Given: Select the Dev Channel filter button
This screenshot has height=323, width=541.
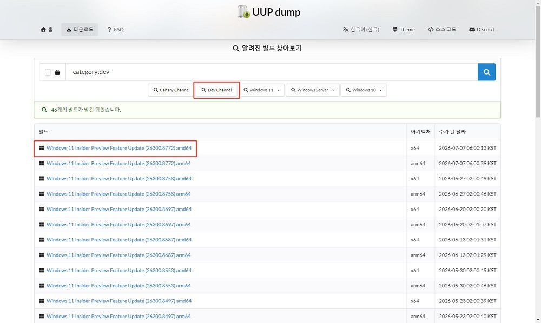Looking at the screenshot, I should coord(217,90).
